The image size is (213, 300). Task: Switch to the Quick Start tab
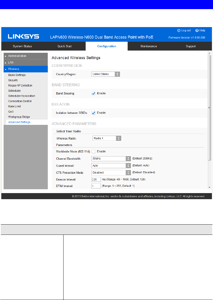pyautogui.click(x=64, y=46)
